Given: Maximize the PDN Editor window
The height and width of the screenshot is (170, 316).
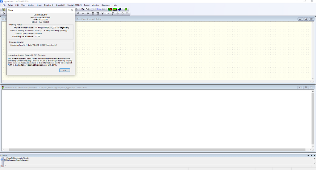Looking at the screenshot, I should [306, 87].
